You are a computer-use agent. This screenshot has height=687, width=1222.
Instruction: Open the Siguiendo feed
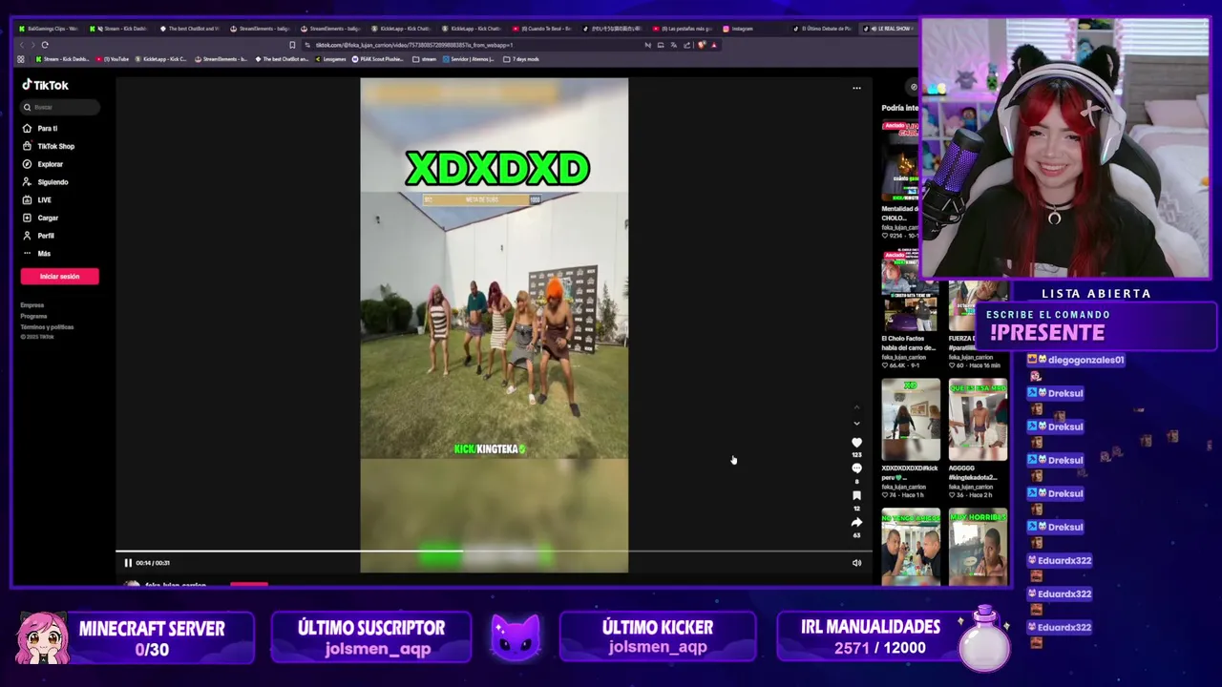(46, 182)
